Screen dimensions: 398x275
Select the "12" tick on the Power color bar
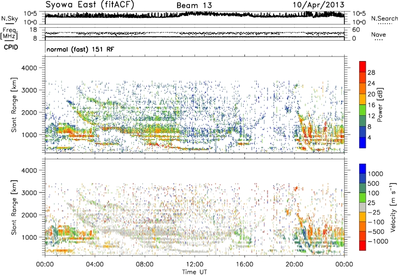coord(371,116)
